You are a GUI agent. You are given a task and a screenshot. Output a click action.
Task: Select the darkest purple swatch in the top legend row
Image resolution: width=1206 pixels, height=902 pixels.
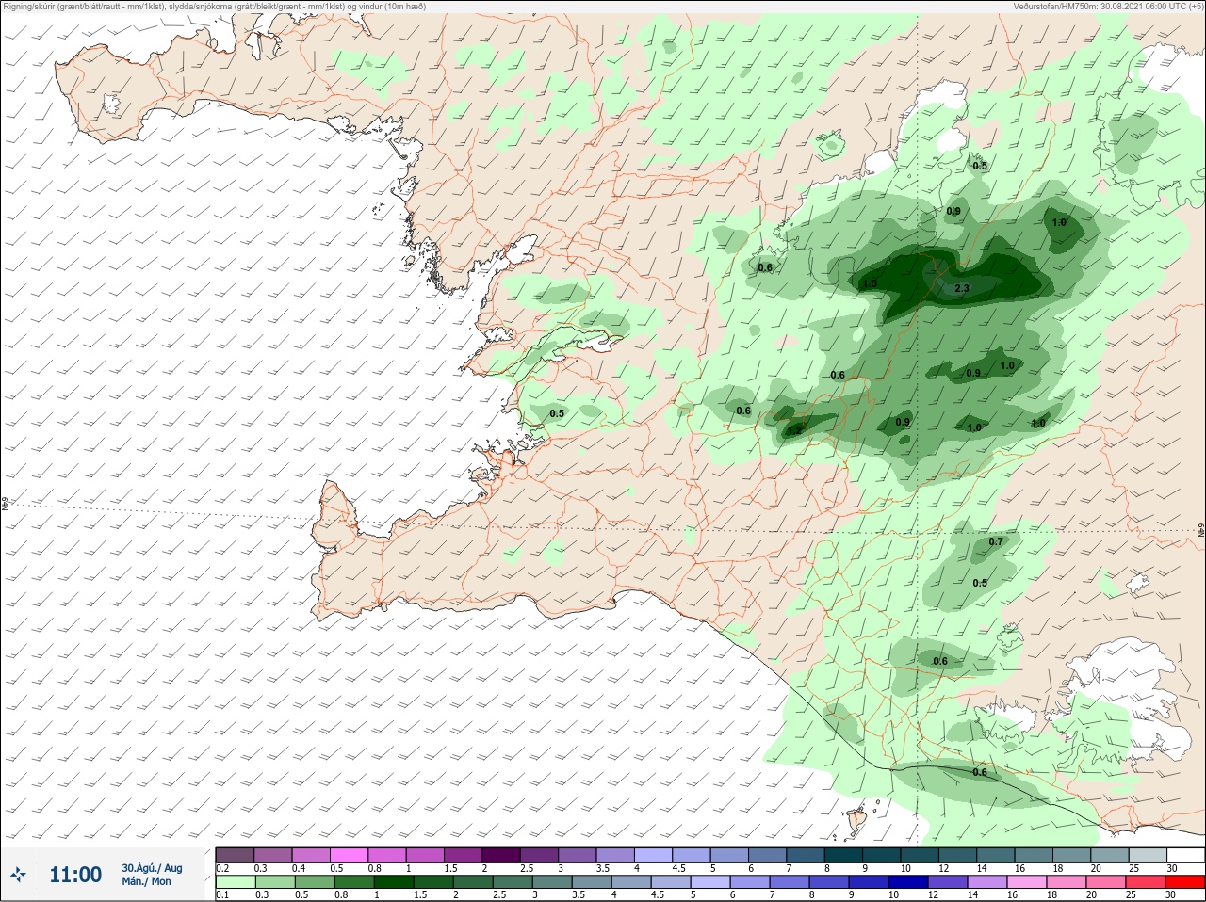tap(501, 855)
